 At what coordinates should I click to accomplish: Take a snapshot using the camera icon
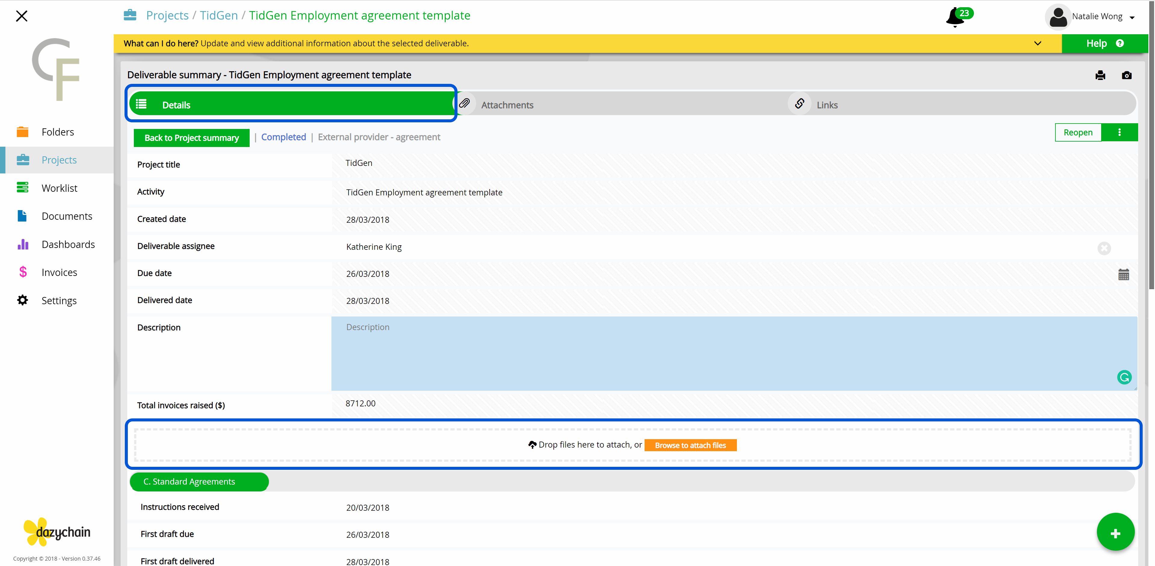pos(1126,75)
